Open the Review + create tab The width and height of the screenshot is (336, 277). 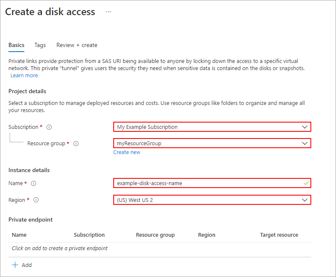(77, 45)
